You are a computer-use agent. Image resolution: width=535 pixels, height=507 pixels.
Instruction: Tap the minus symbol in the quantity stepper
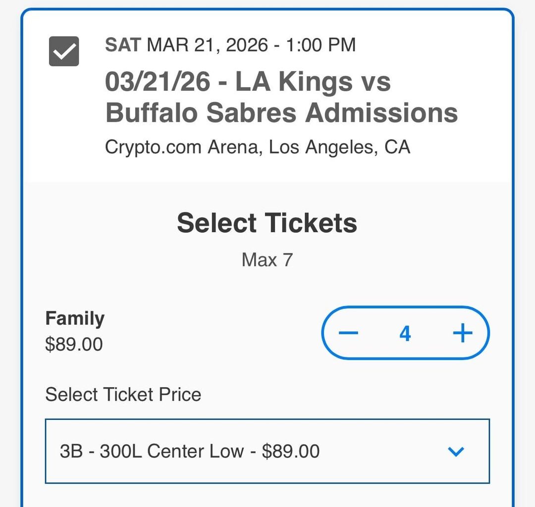click(349, 333)
